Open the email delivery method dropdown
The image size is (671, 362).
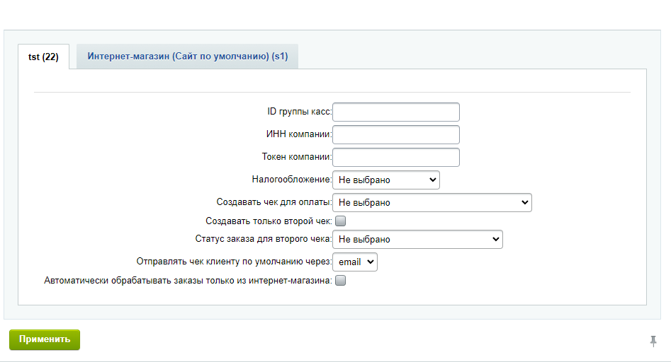point(356,262)
